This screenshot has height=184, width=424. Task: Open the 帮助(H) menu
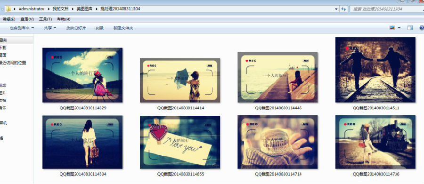point(64,19)
